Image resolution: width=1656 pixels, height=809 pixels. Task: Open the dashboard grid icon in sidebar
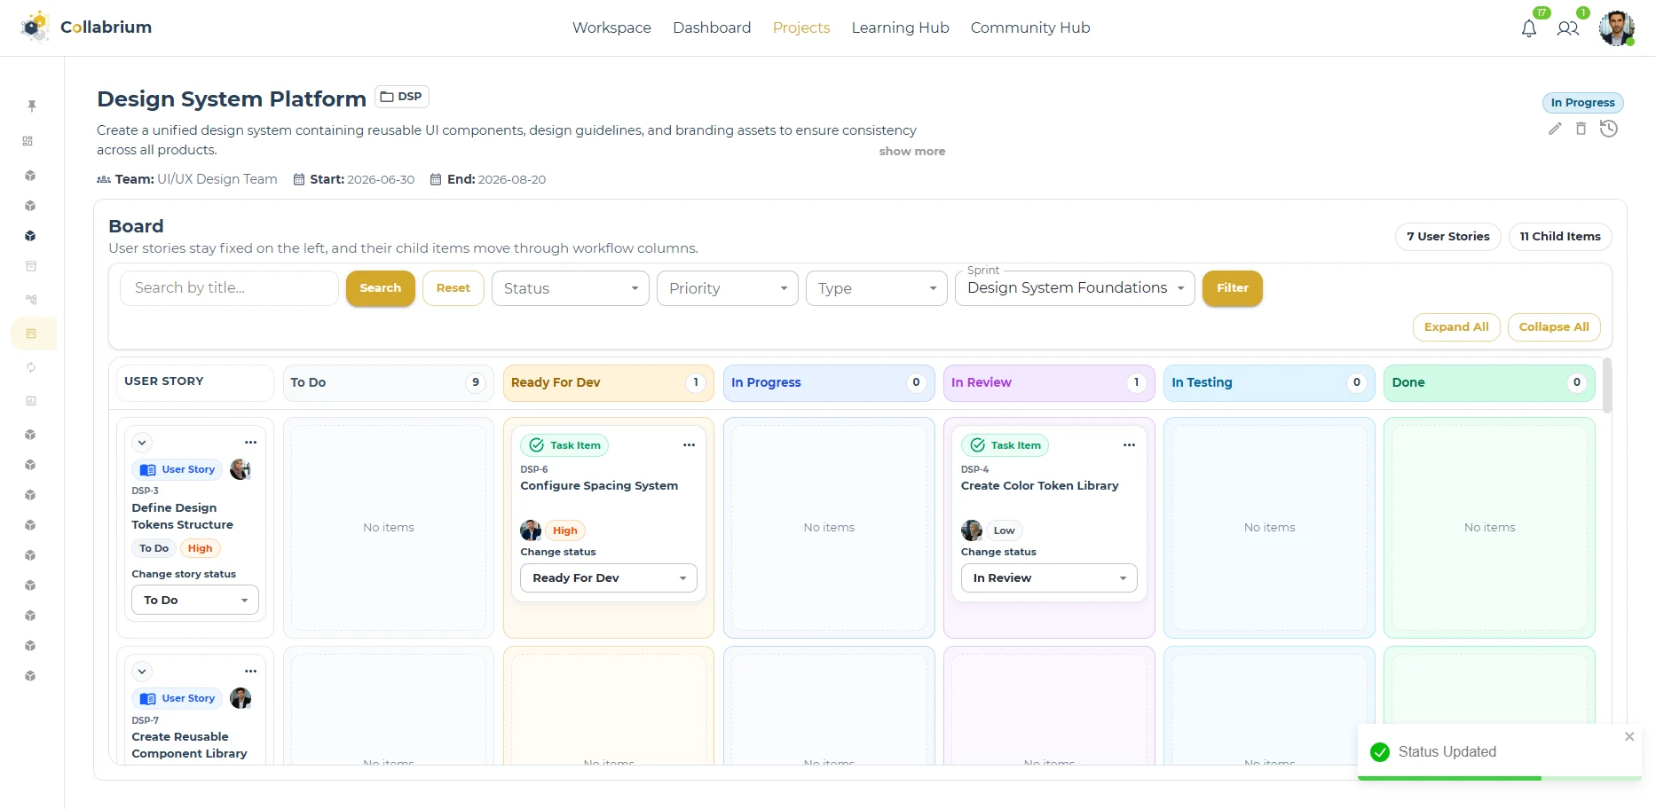(28, 141)
